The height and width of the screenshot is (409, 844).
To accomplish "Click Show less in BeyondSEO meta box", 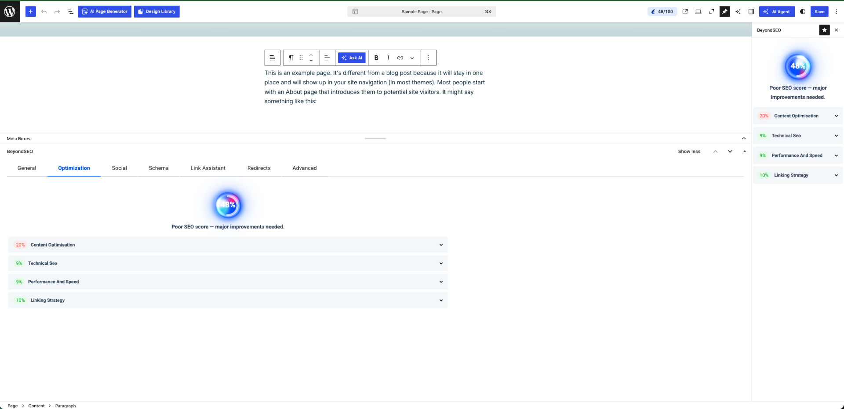I will (689, 152).
